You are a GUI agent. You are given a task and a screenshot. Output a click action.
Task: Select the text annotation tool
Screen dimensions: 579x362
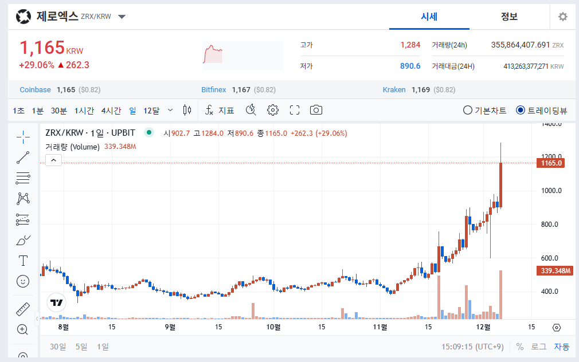(x=23, y=261)
